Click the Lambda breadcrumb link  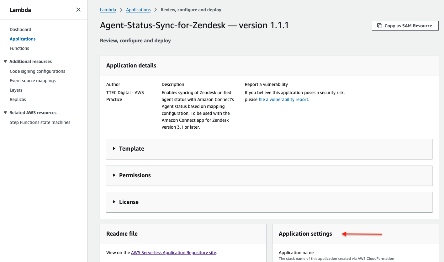(108, 9)
